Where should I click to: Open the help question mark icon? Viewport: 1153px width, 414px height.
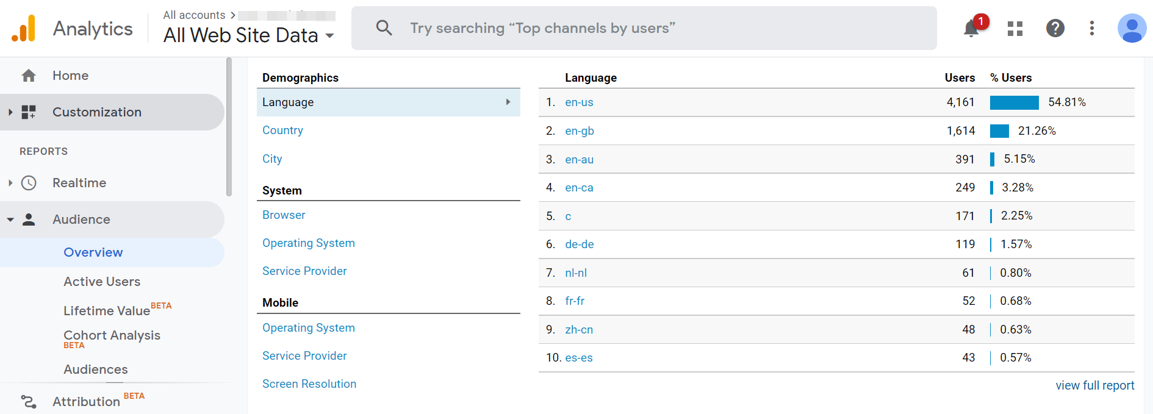1055,28
